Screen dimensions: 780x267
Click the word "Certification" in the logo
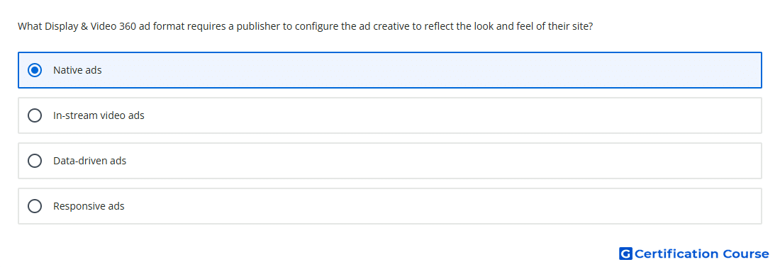click(x=676, y=254)
